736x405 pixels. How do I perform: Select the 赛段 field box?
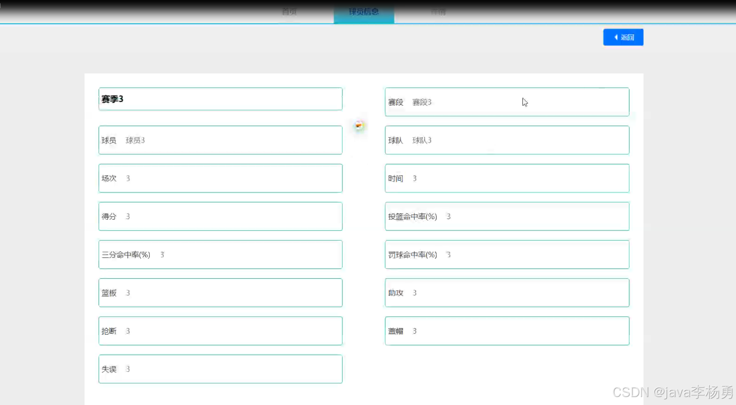click(x=507, y=102)
